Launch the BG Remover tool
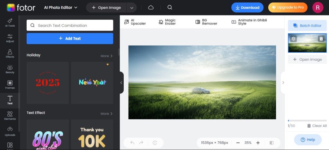This screenshot has height=150, width=329. pos(206,22)
